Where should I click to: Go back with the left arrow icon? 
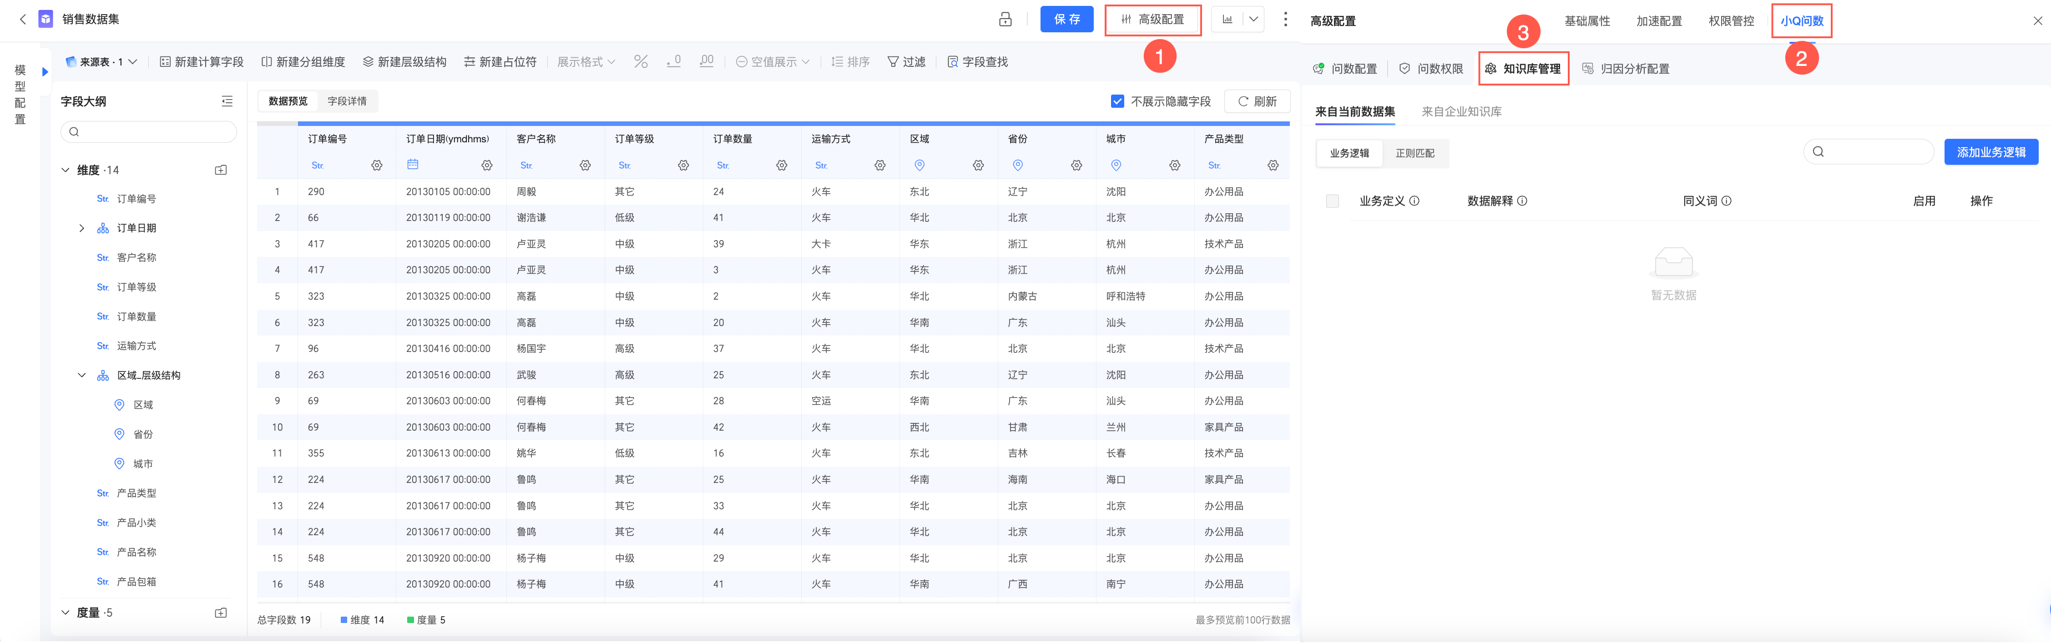point(22,19)
